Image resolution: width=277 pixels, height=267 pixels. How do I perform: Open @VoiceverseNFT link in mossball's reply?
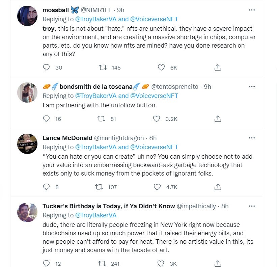154,19
